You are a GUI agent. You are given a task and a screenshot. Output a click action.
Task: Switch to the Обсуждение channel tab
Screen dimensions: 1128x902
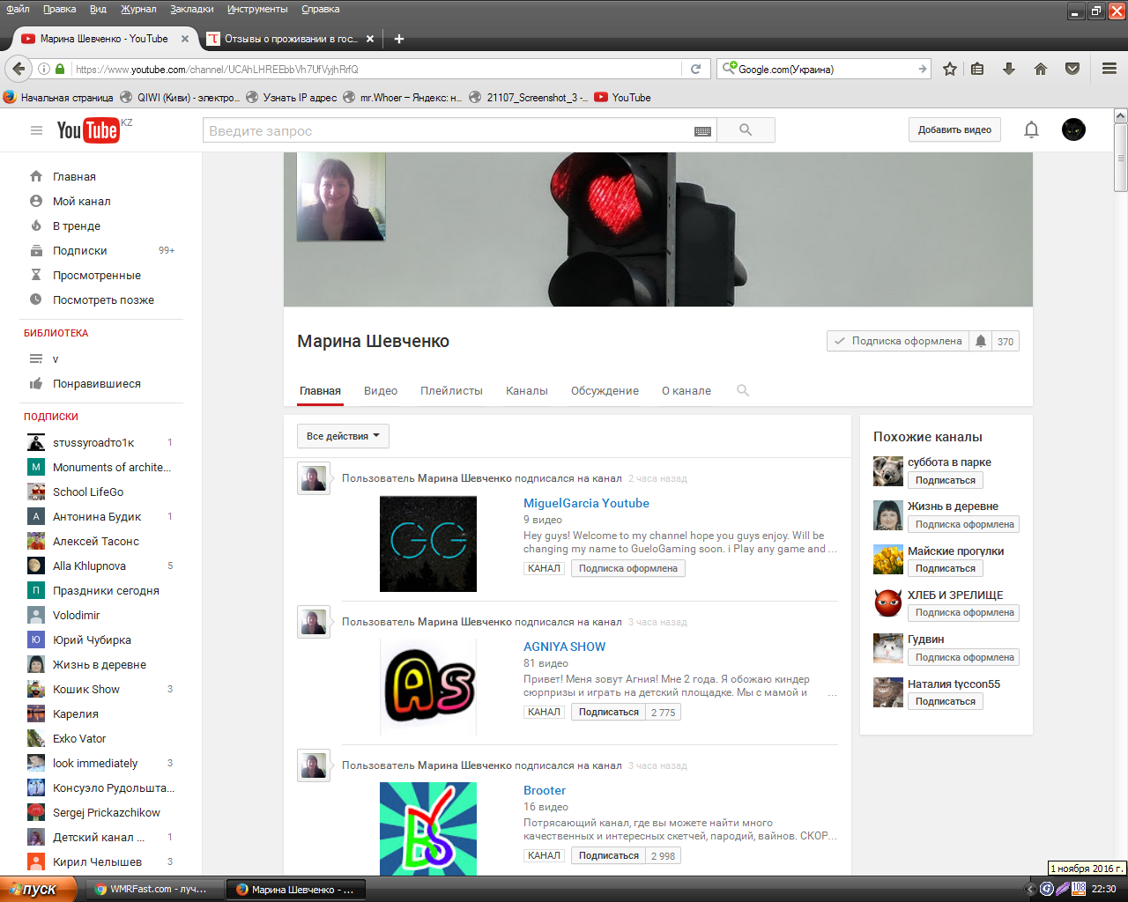605,390
